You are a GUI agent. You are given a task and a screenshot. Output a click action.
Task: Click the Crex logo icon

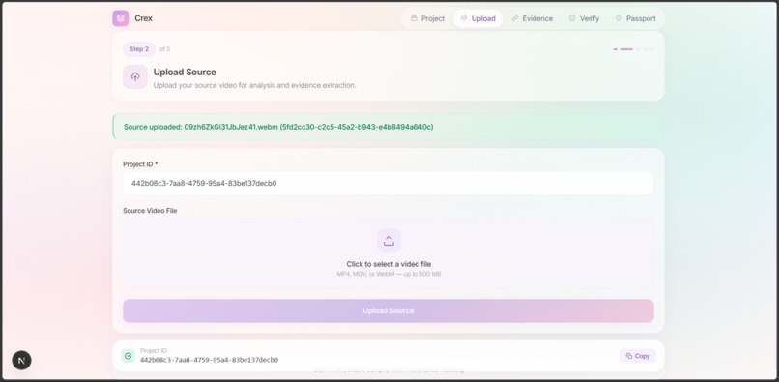tap(120, 18)
